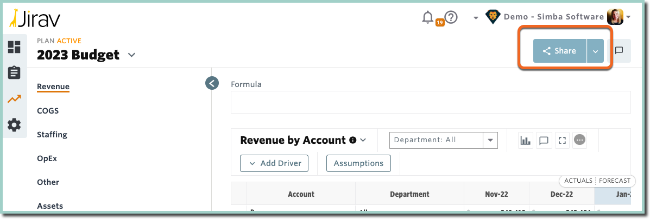Expand the Revenue by Account view chevron
This screenshot has height=219, width=650.
[x=363, y=140]
